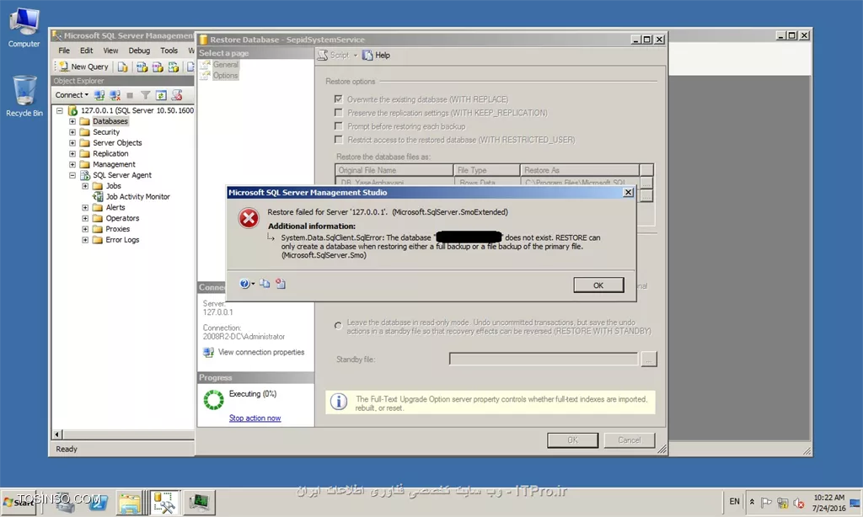
Task: Click Cancel in Restore Database window
Action: (x=629, y=440)
